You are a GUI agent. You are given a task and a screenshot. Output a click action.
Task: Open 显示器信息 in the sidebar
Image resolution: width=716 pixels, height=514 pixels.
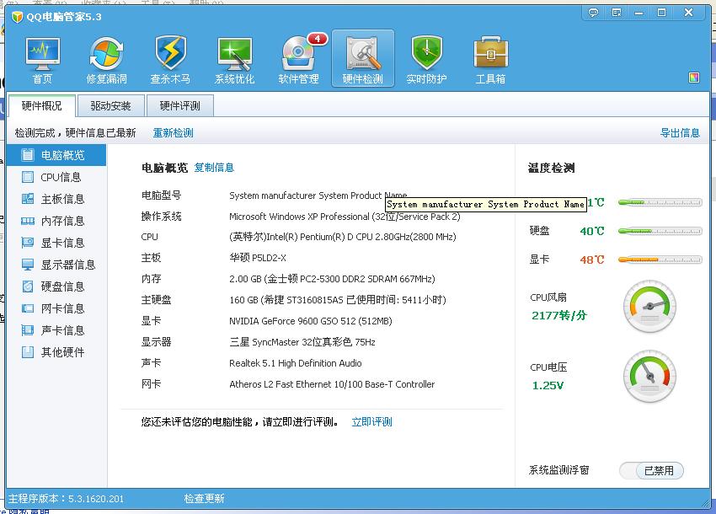click(x=56, y=265)
